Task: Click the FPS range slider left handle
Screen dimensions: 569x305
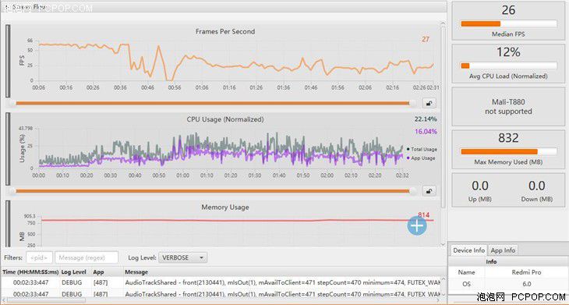Action: (x=12, y=103)
